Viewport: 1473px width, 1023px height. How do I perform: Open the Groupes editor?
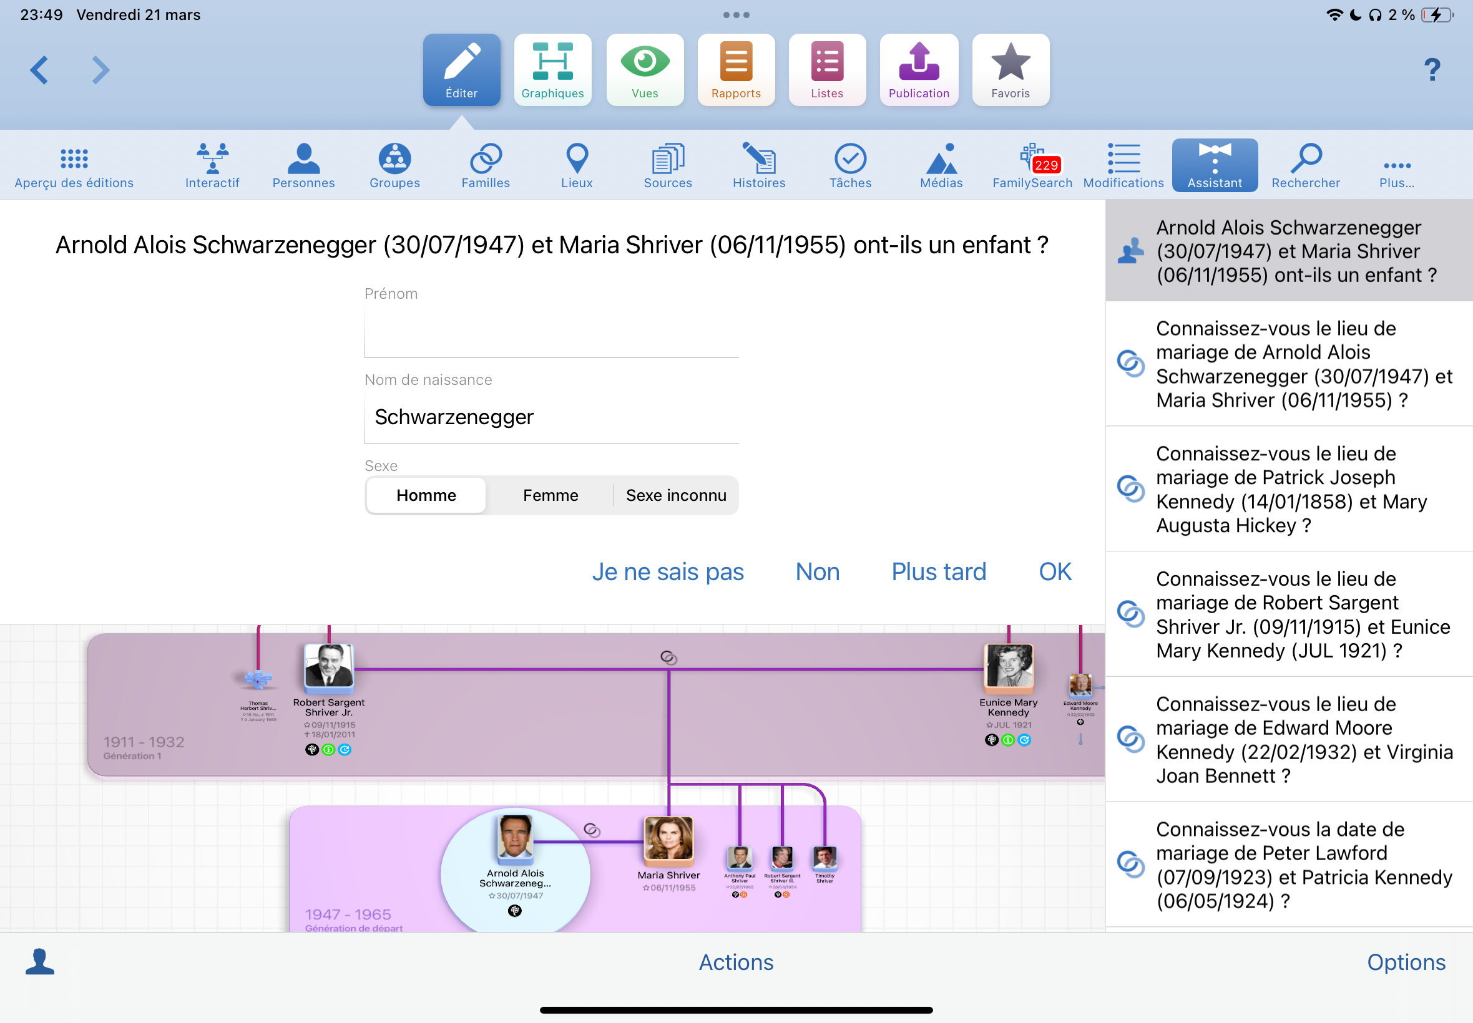395,165
